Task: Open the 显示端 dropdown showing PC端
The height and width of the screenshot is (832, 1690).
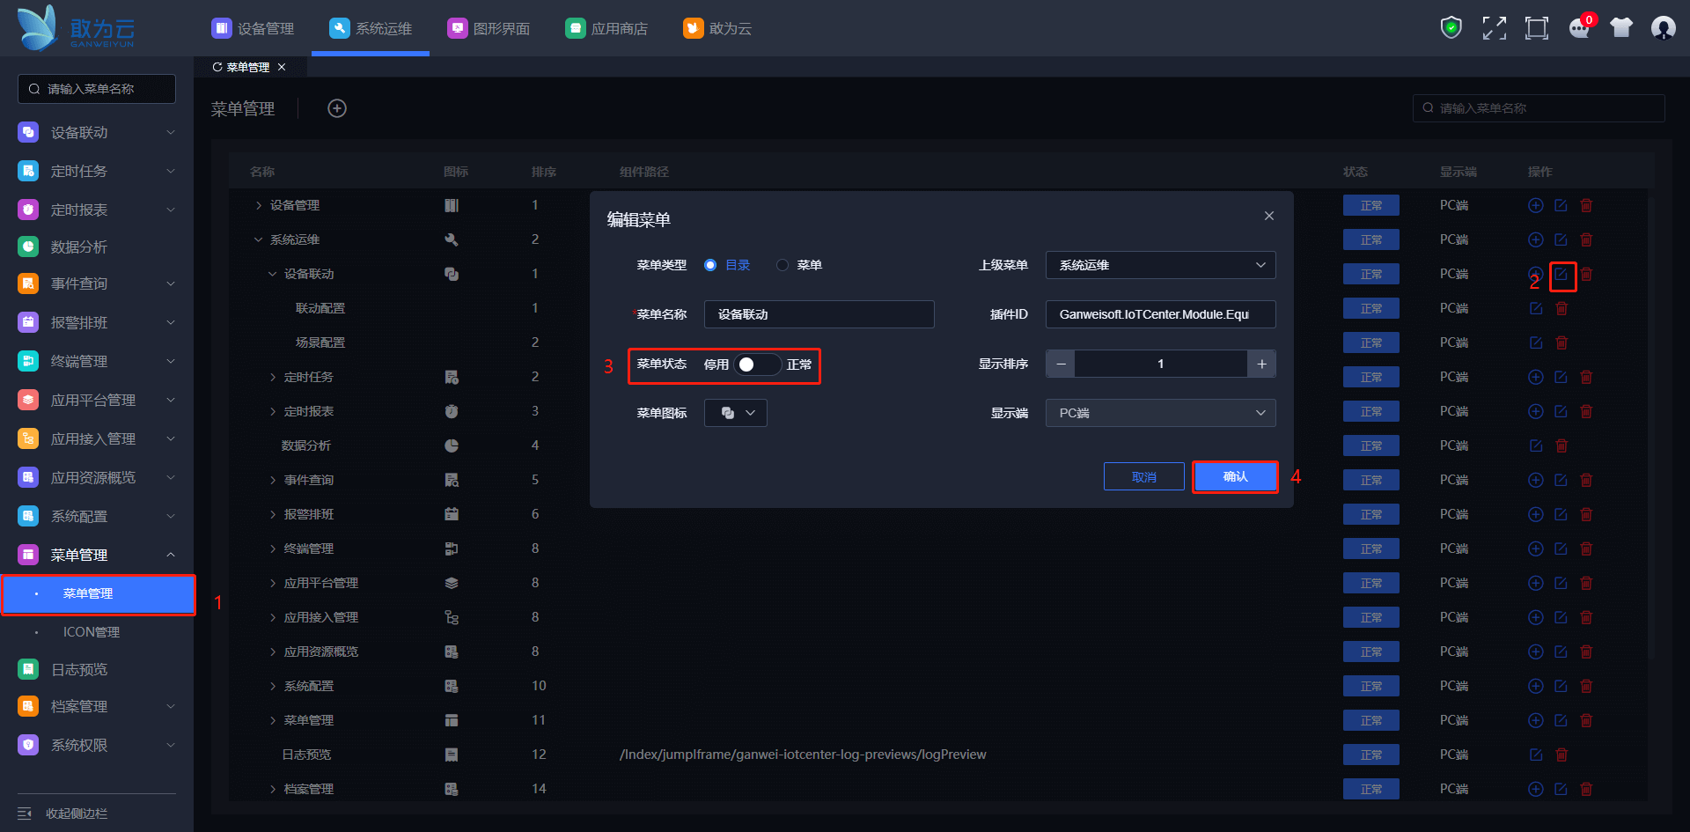Action: [1160, 413]
